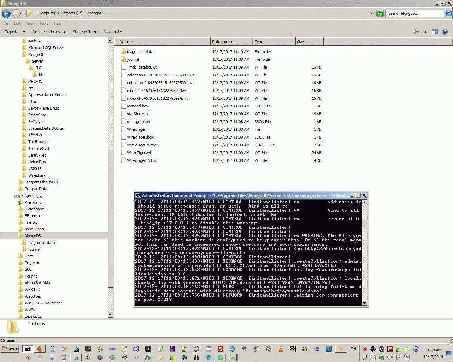Sort files by Date modified header

(x=231, y=42)
